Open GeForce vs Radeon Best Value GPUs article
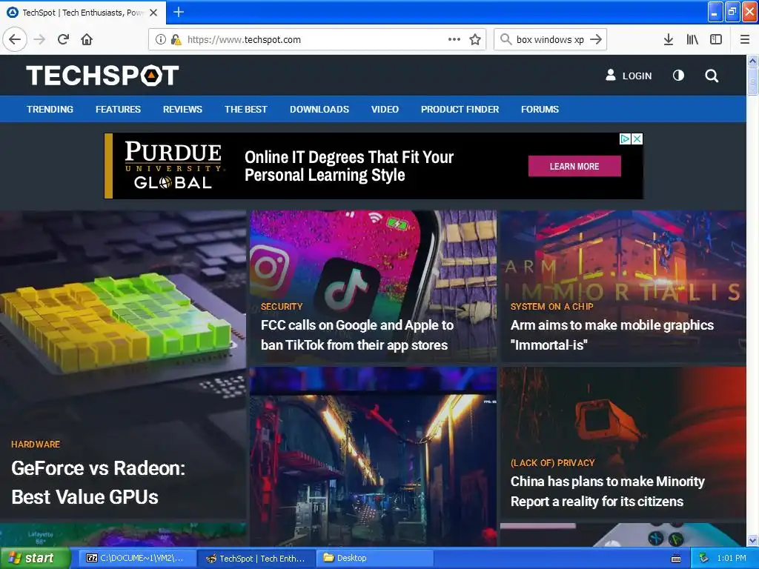759x569 pixels. click(99, 482)
